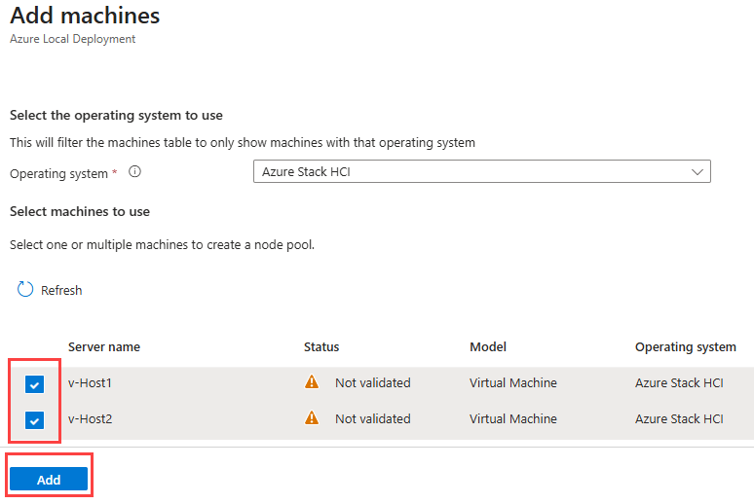754x504 pixels.
Task: Uncheck the v-Host1 checkbox
Action: (35, 384)
